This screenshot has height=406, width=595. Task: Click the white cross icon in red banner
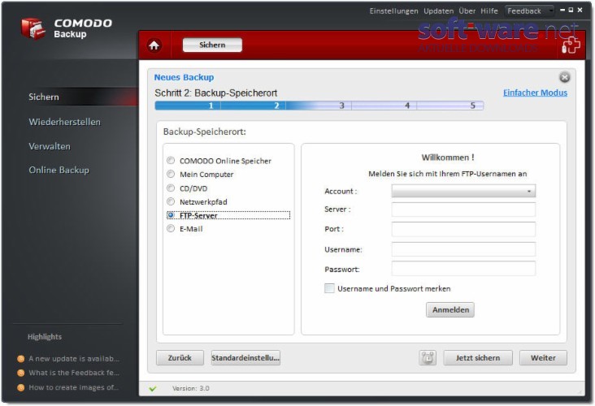pyautogui.click(x=571, y=45)
